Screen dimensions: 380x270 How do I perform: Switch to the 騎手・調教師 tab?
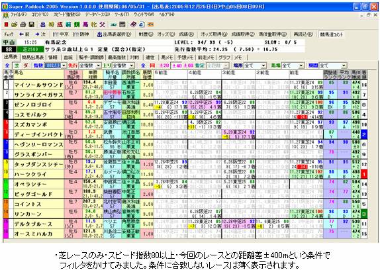pyautogui.click(x=91, y=58)
